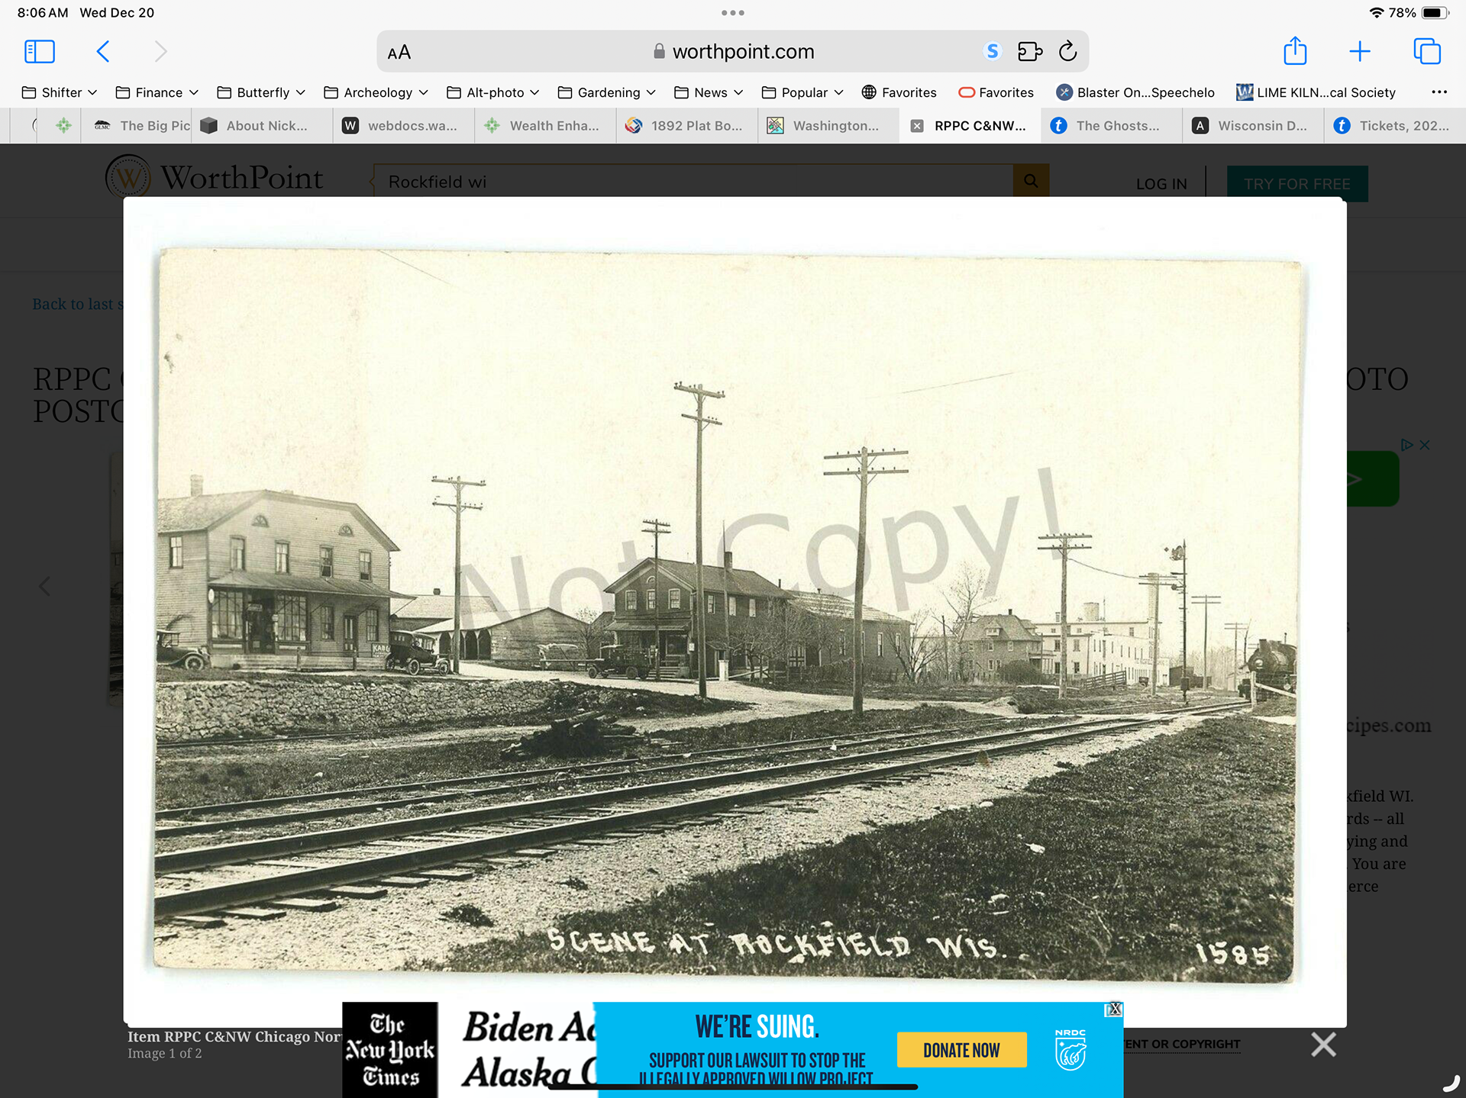Open the red Favorites bookmark

point(996,92)
